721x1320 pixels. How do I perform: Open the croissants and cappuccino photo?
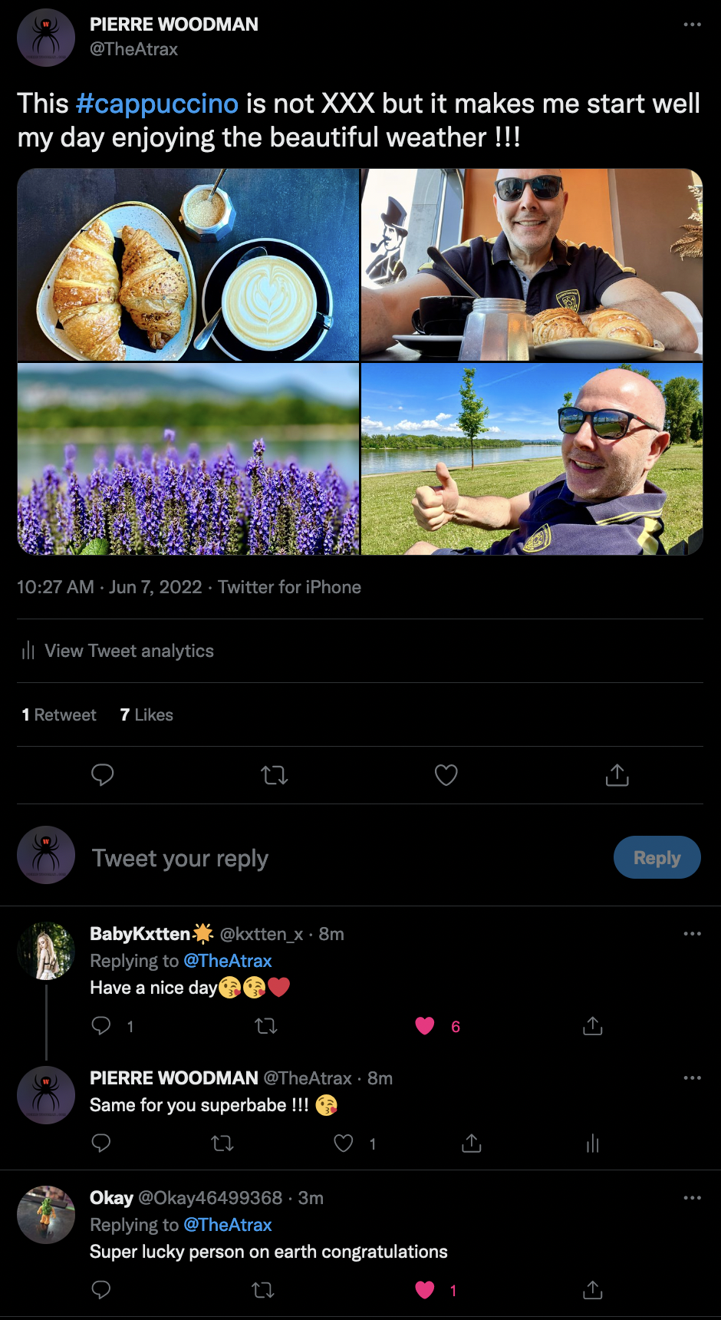[188, 265]
